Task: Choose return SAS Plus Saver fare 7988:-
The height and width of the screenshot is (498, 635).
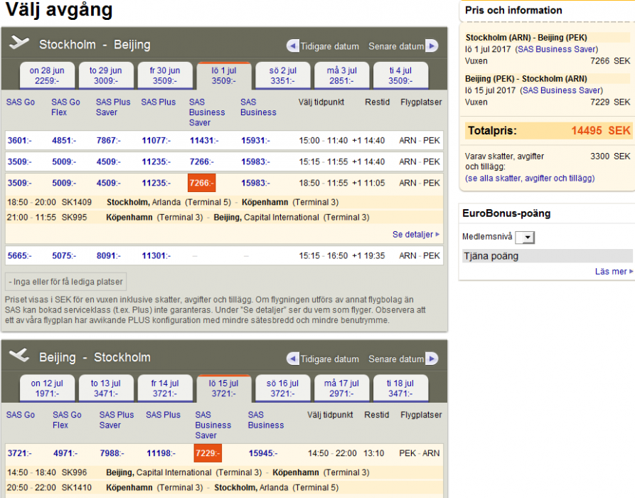Action: [x=112, y=453]
